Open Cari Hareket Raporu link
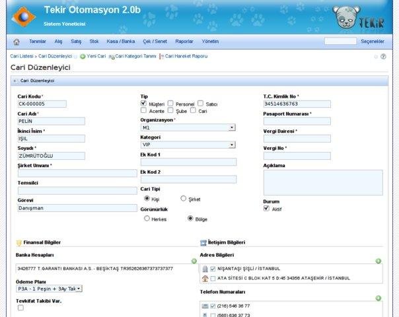This screenshot has width=399, height=317. click(186, 56)
